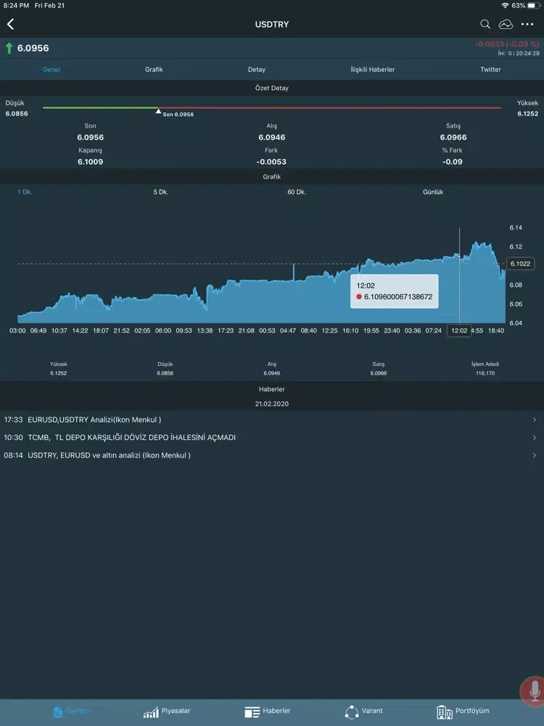The width and height of the screenshot is (544, 726).
Task: Tap the 12:02 chart tooltip box
Action: [394, 291]
